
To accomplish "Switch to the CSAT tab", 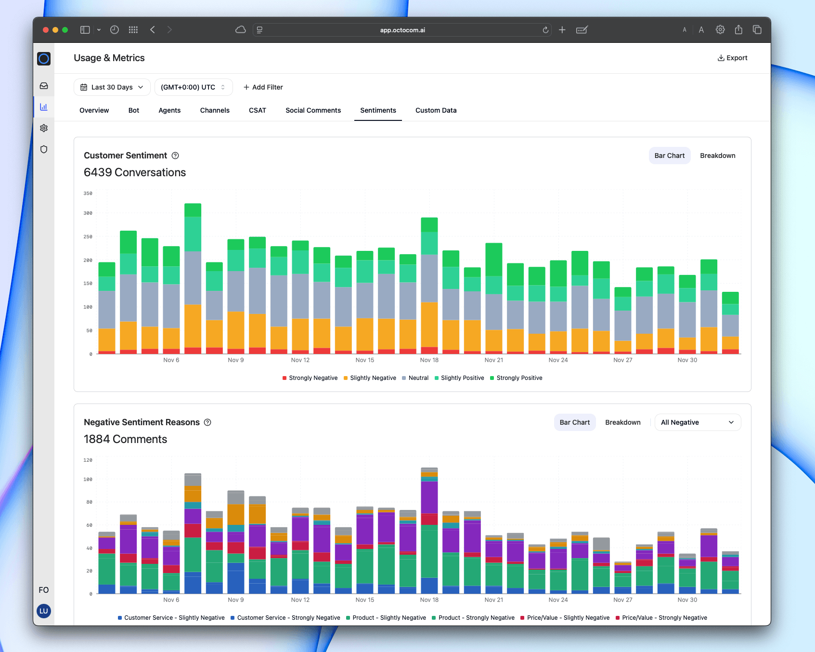I will point(258,110).
